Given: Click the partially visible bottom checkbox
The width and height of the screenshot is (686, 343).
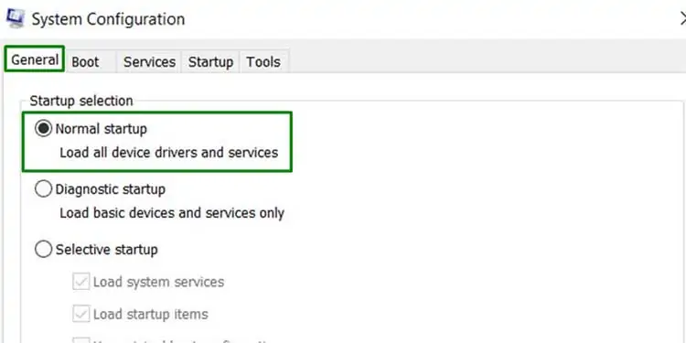Looking at the screenshot, I should coord(80,340).
